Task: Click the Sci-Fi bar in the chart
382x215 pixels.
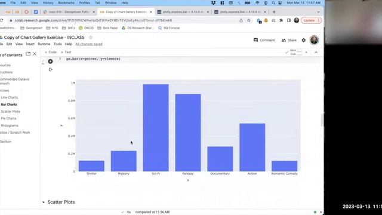Action: pos(156,128)
